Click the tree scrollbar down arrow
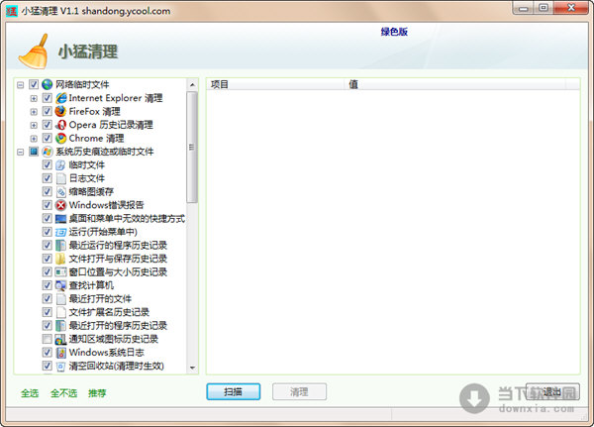 192,368
